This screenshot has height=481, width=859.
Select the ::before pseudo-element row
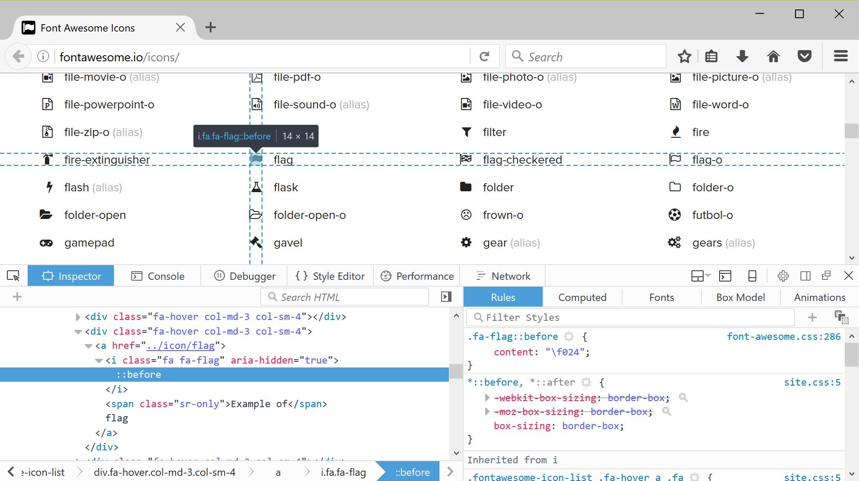224,374
